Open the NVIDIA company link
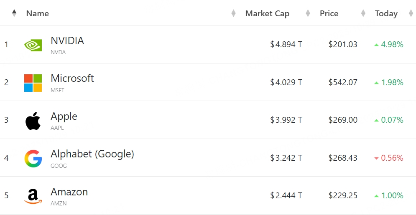The image size is (416, 215). pyautogui.click(x=67, y=41)
